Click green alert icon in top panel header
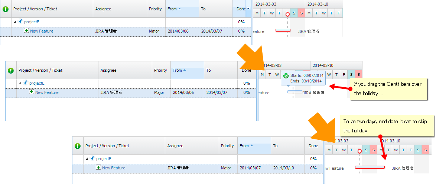The width and height of the screenshot is (436, 186). [x=6, y=9]
